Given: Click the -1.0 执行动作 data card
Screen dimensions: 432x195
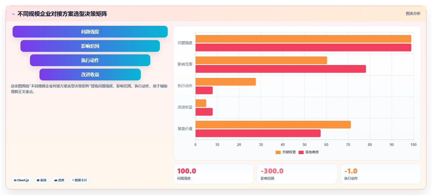Looking at the screenshot, I should [x=380, y=174].
